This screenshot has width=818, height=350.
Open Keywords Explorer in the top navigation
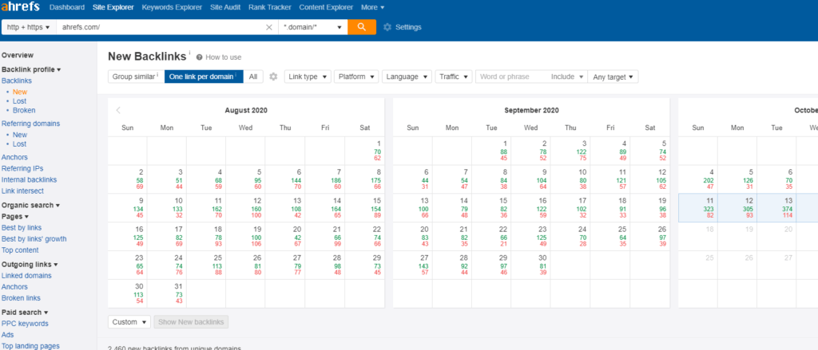click(x=172, y=7)
